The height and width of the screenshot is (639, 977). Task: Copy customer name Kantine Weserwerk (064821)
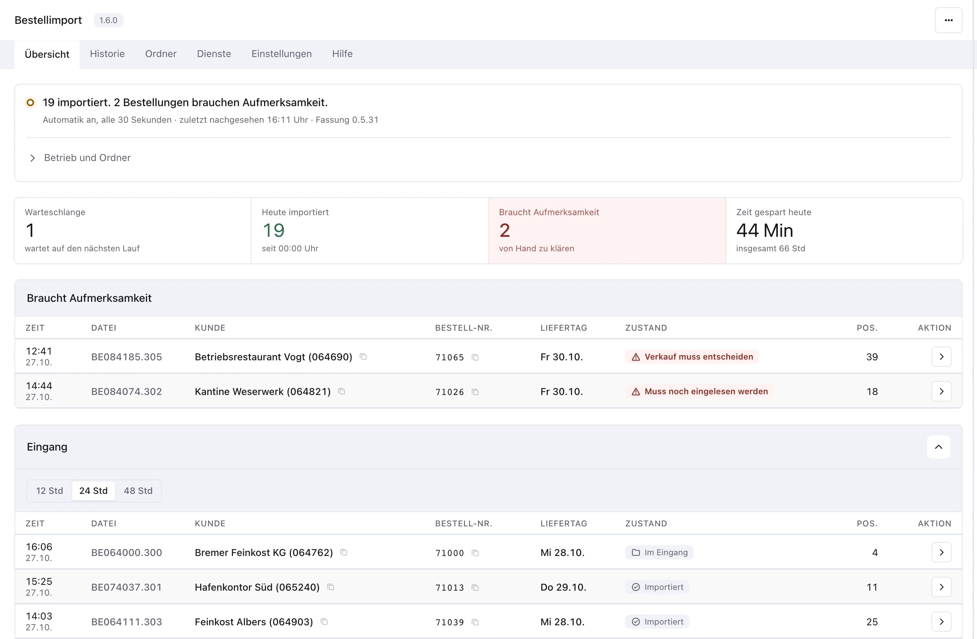[x=341, y=391]
